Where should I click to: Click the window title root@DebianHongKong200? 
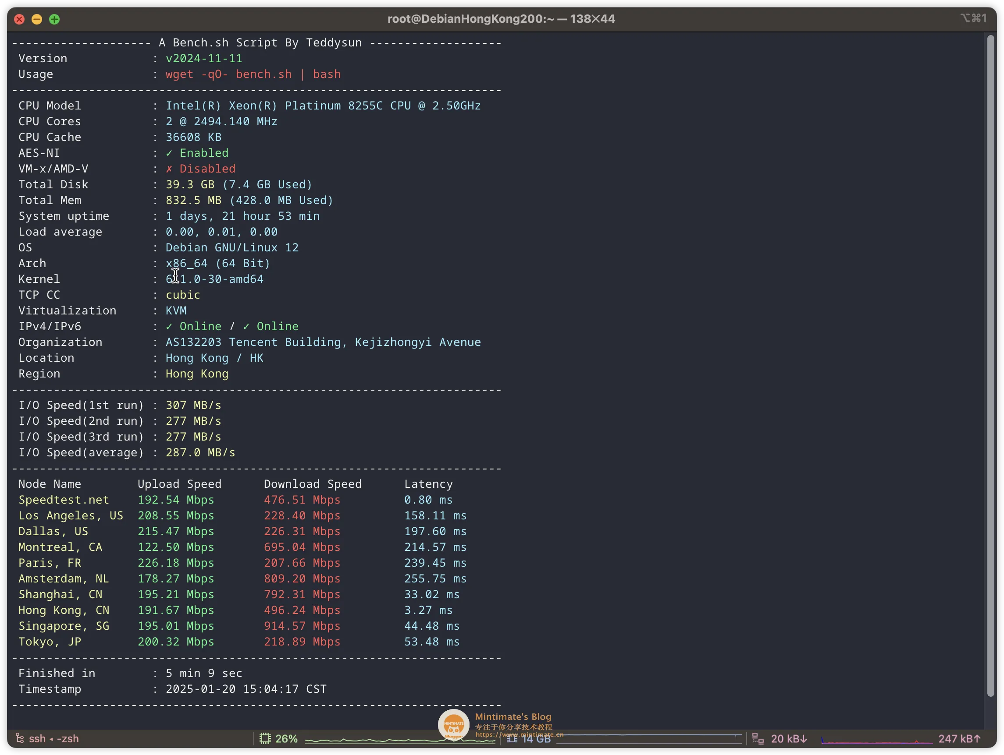click(501, 18)
